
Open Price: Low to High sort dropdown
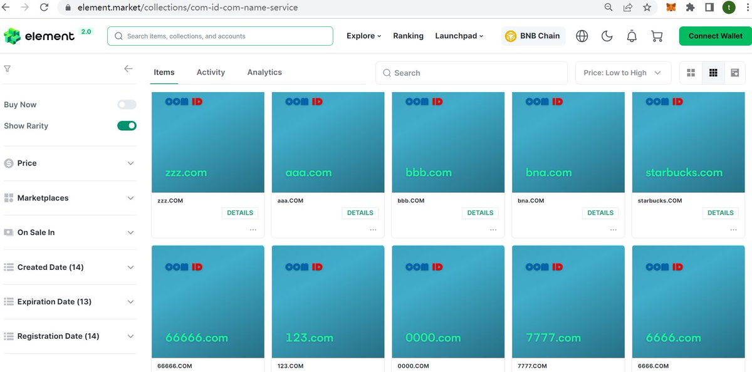coord(623,73)
